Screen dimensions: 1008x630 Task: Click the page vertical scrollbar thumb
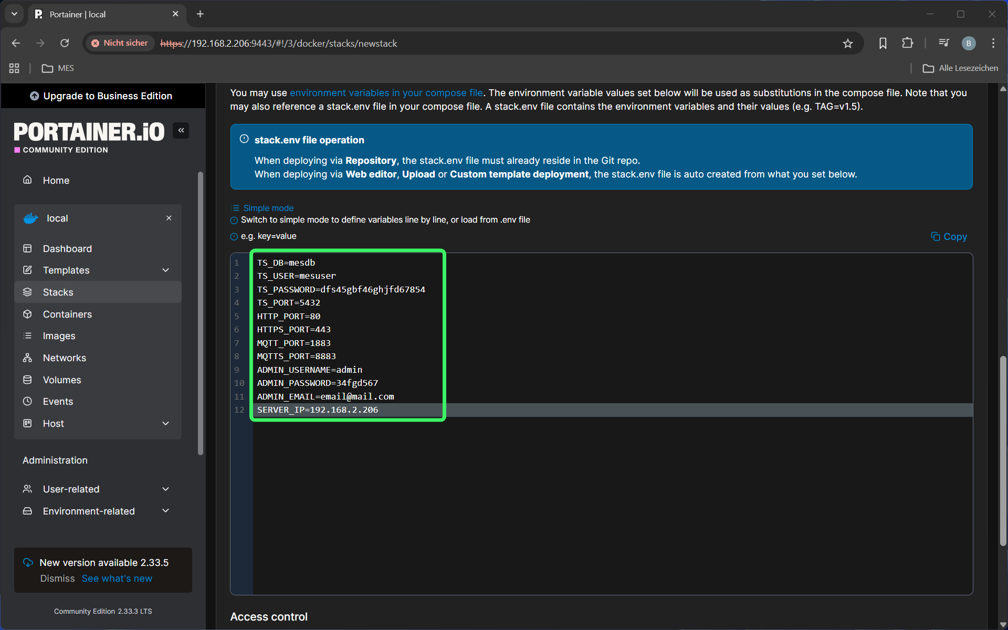pos(1003,451)
